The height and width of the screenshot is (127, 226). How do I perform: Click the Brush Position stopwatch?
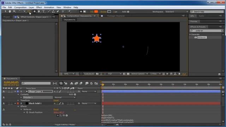coord(27,112)
